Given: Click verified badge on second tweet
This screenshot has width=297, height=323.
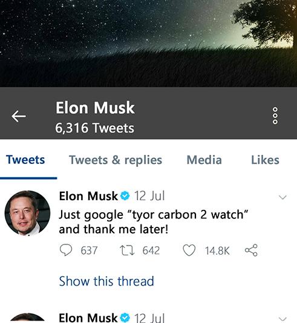Looking at the screenshot, I should click(125, 318).
